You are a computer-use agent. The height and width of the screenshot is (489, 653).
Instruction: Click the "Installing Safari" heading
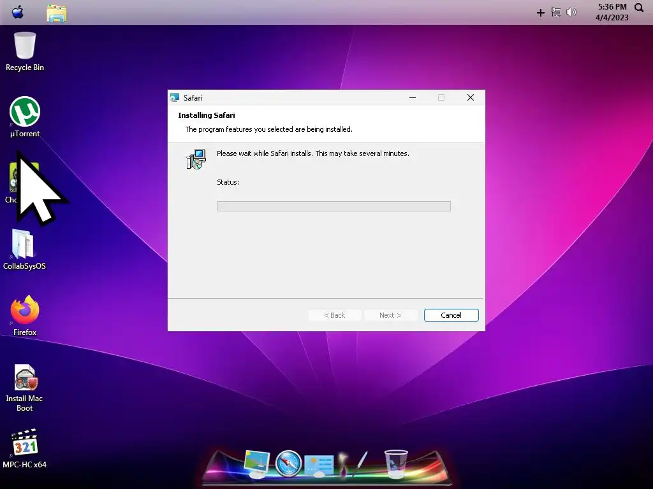click(207, 115)
